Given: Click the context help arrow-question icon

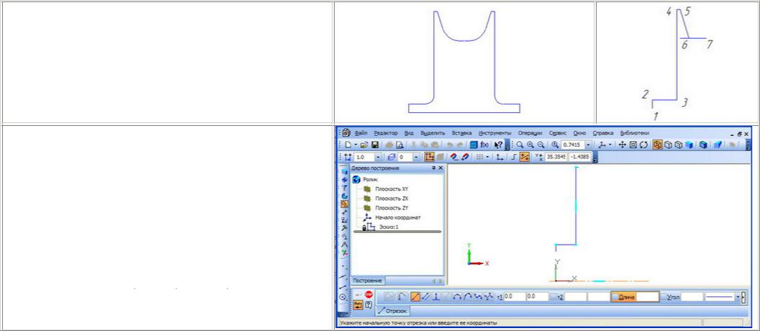Looking at the screenshot, I should pyautogui.click(x=498, y=145).
